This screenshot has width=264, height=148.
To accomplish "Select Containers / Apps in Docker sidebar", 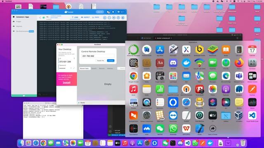I will coord(22,17).
